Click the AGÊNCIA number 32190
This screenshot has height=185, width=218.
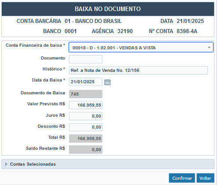(125, 31)
